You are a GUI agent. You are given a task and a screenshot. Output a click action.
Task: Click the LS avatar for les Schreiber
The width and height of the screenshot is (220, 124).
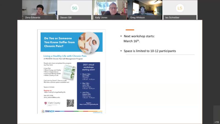[x=180, y=8]
